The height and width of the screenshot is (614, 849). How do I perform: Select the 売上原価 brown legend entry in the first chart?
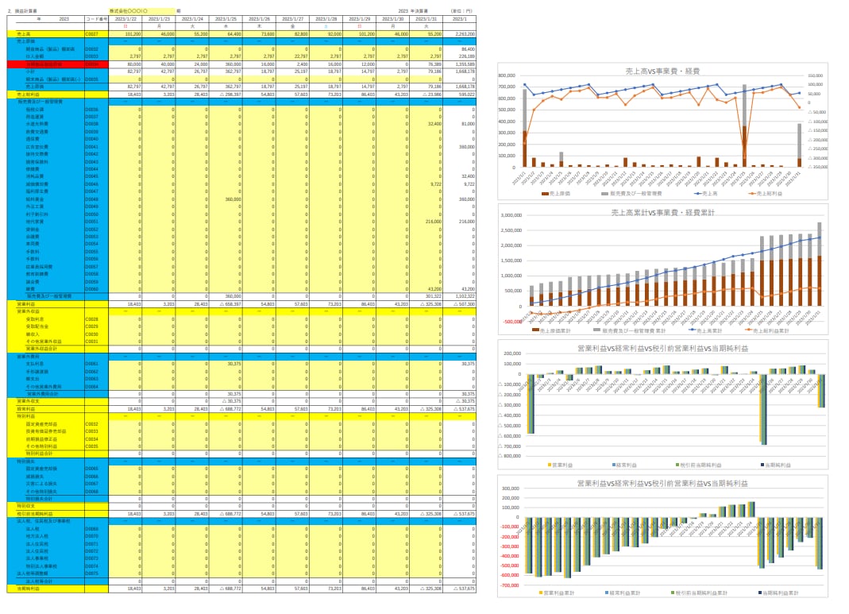[x=556, y=193]
